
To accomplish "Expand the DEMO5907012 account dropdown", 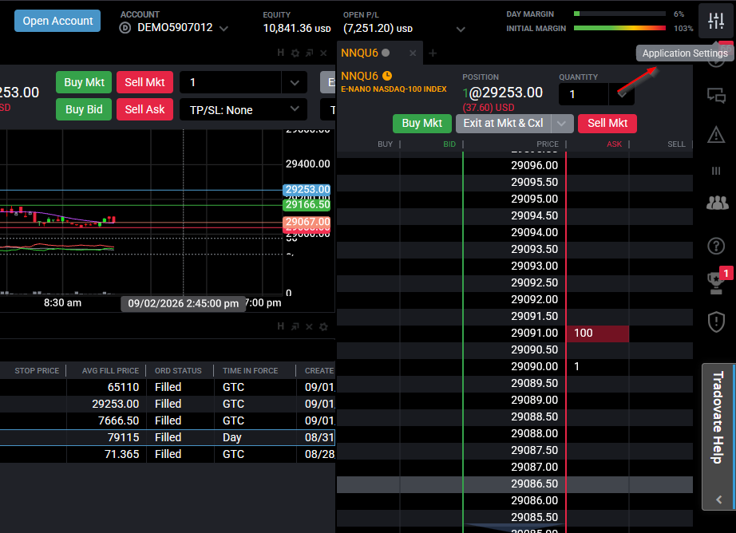I will pyautogui.click(x=224, y=29).
